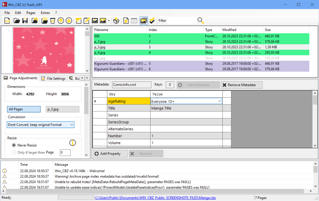The image size is (319, 201).
Task: Click the thumbnail panel scroll-down arrow
Action: 87,71
